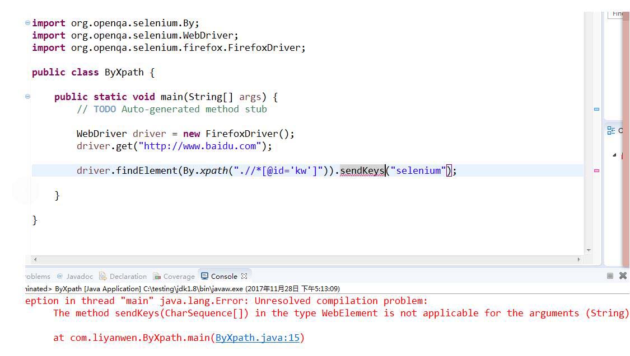Image resolution: width=630 pixels, height=356 pixels.
Task: Open the Outline view icon
Action: pyautogui.click(x=611, y=130)
